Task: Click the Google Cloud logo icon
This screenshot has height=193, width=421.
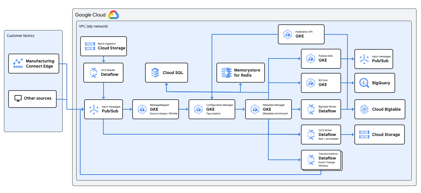Action: pyautogui.click(x=113, y=15)
